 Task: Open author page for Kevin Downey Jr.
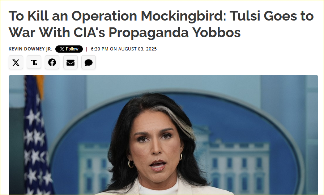30,49
